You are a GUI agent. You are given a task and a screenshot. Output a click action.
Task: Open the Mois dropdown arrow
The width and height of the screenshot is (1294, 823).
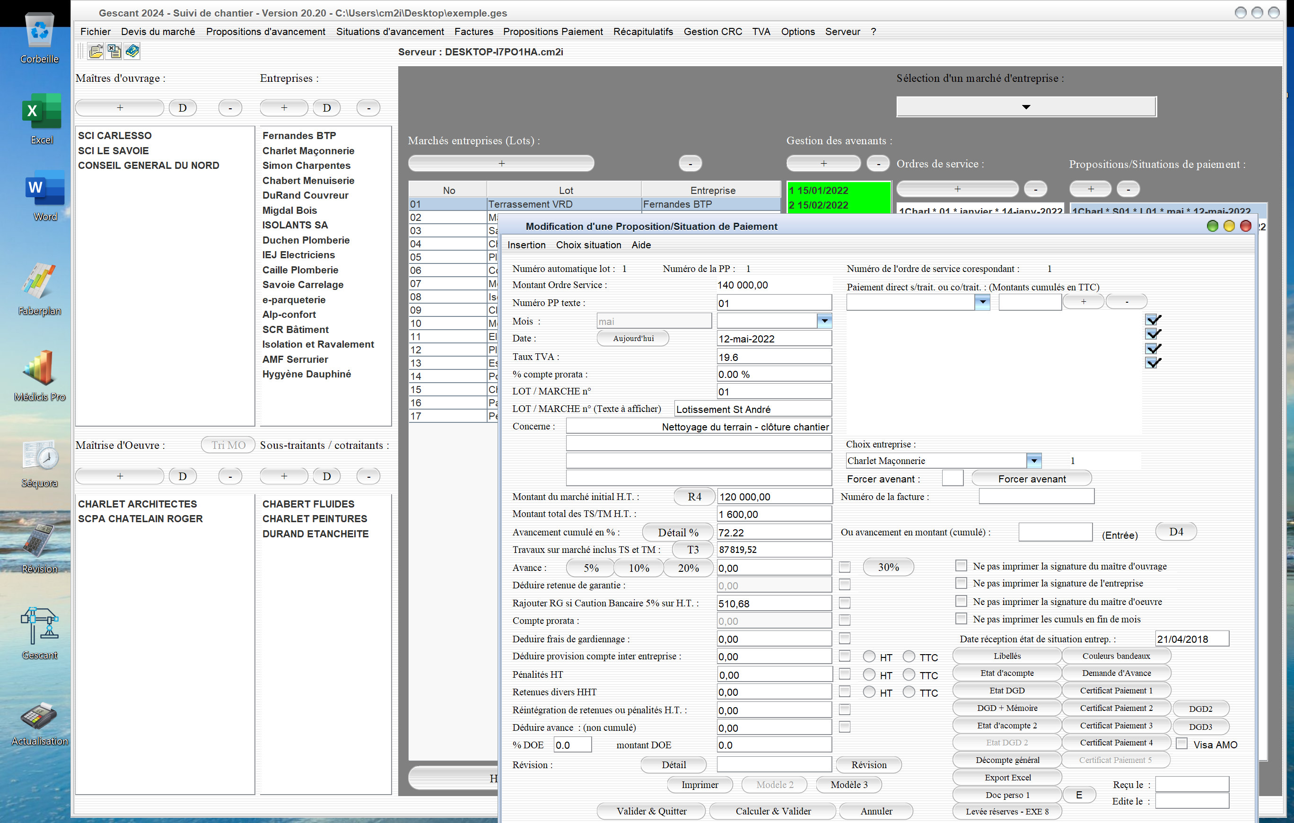pos(824,321)
